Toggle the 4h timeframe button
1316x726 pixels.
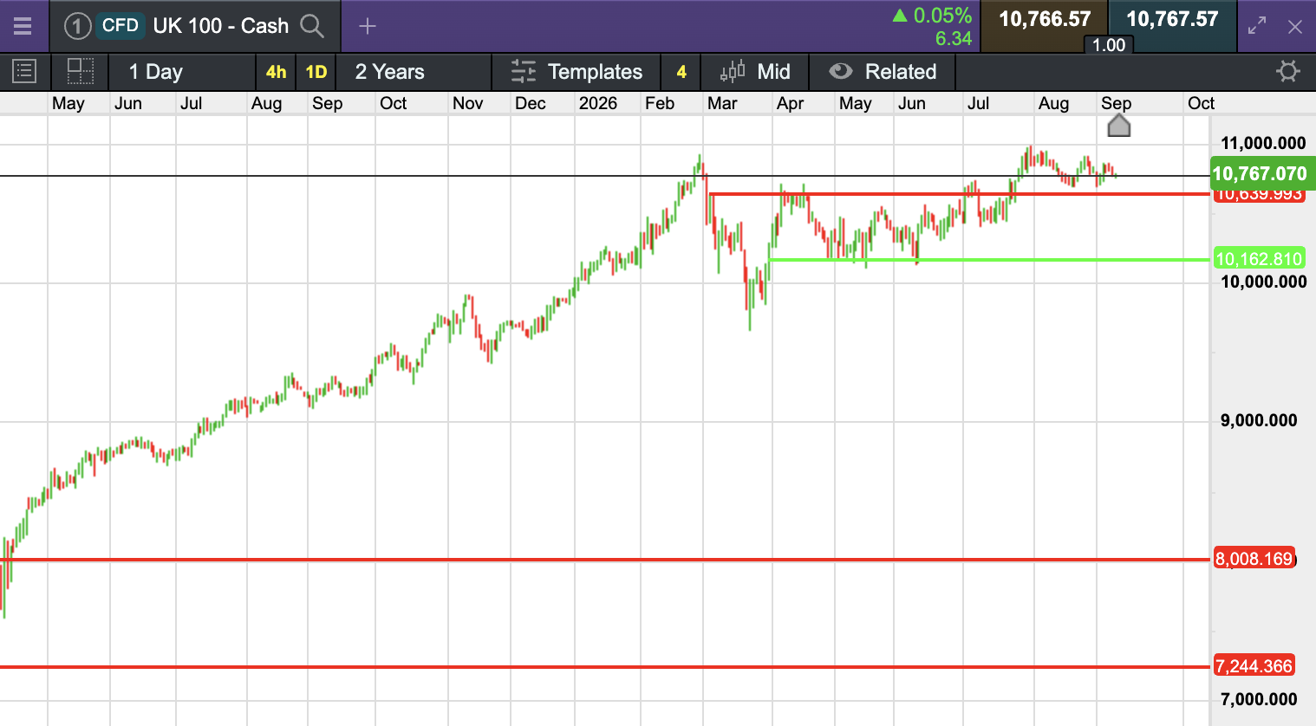(x=276, y=72)
